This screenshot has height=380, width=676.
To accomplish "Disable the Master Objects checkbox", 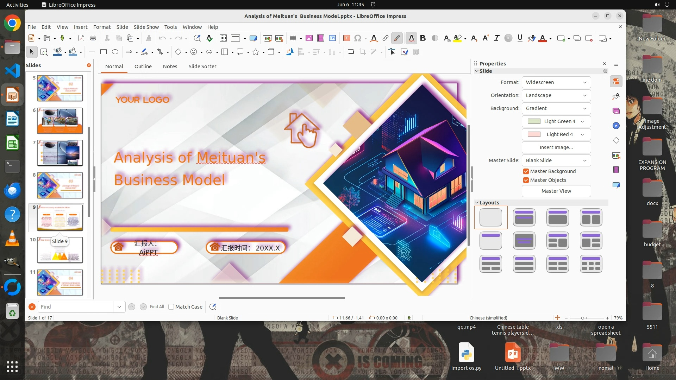I will tap(526, 180).
